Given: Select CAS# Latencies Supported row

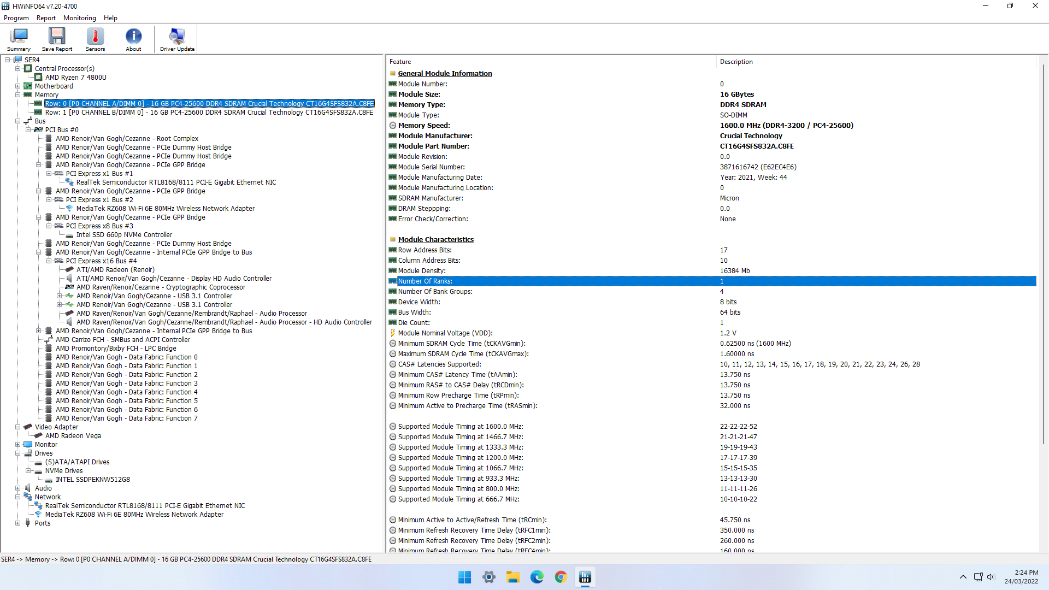Looking at the screenshot, I should tap(711, 364).
